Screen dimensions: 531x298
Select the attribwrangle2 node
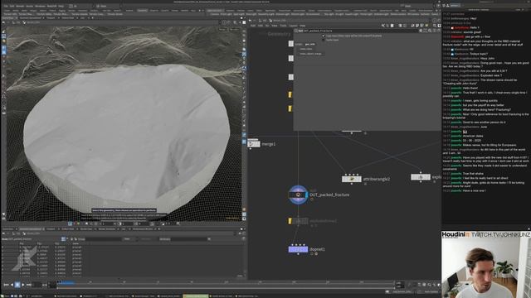352,179
